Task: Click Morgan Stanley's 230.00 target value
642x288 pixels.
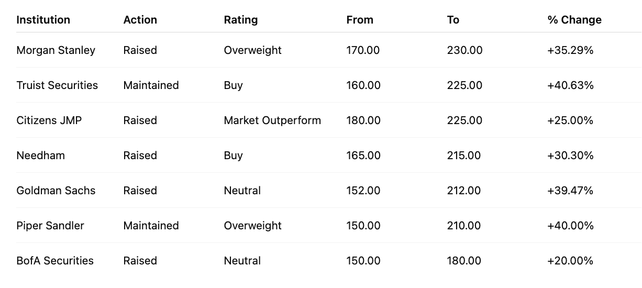Action: point(464,50)
